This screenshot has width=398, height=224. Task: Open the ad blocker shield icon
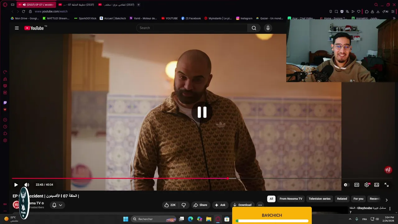(x=342, y=12)
